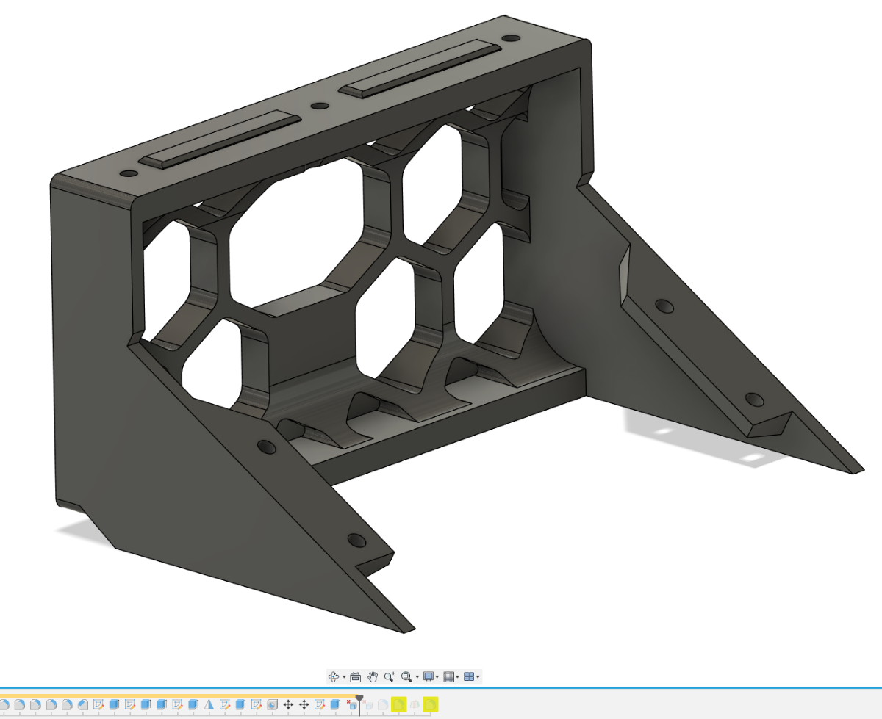
Task: Open Display Settings monitor icon
Action: (x=428, y=676)
